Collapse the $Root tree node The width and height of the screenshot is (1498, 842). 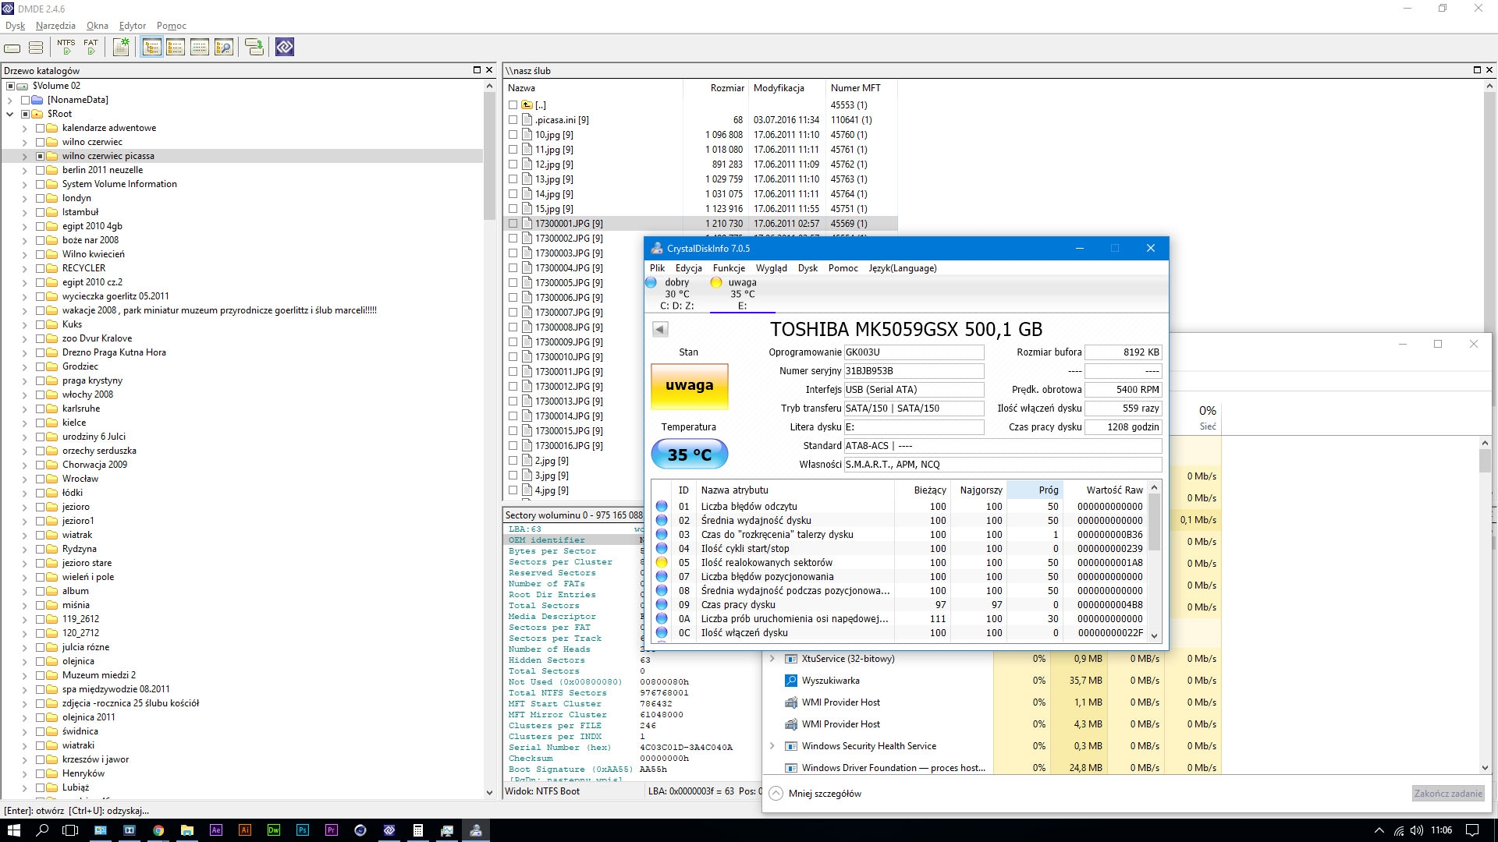[10, 114]
